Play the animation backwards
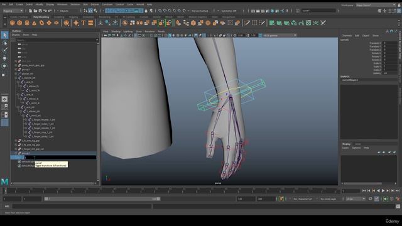Image resolution: width=402 pixels, height=226 pixels. (378, 191)
